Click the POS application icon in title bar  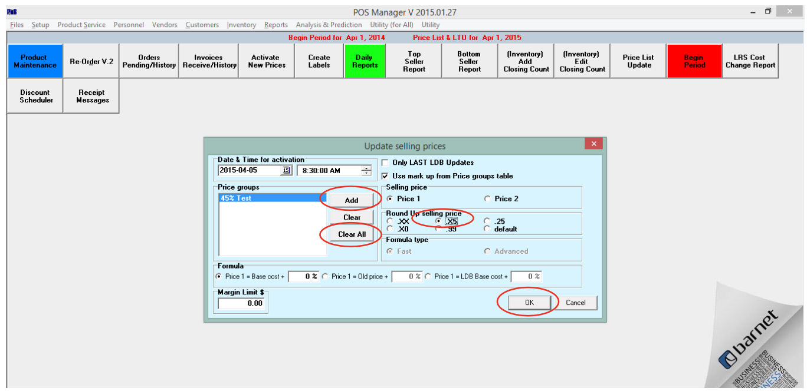click(11, 12)
